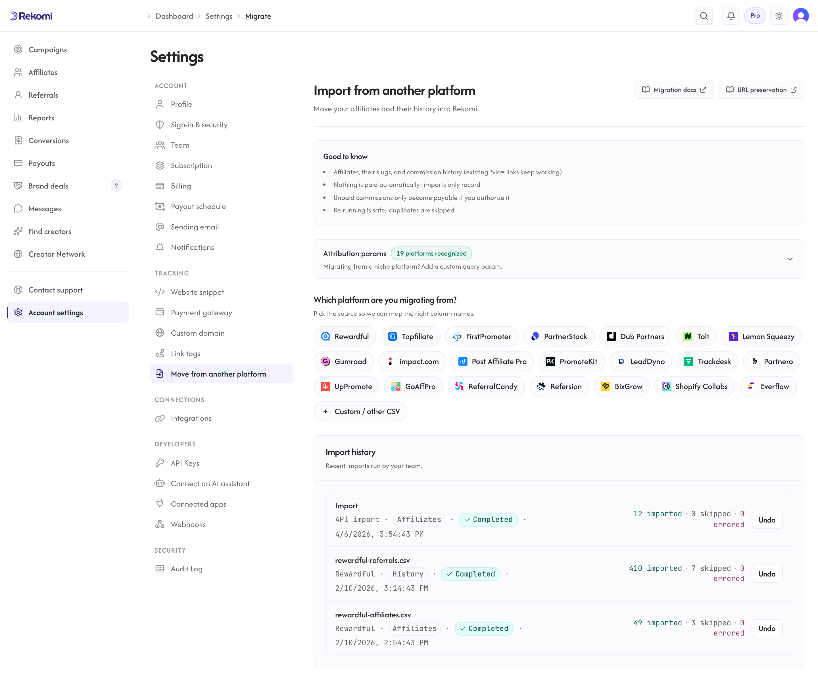This screenshot has height=681, width=818.
Task: Open Notifications settings
Action: [221, 247]
